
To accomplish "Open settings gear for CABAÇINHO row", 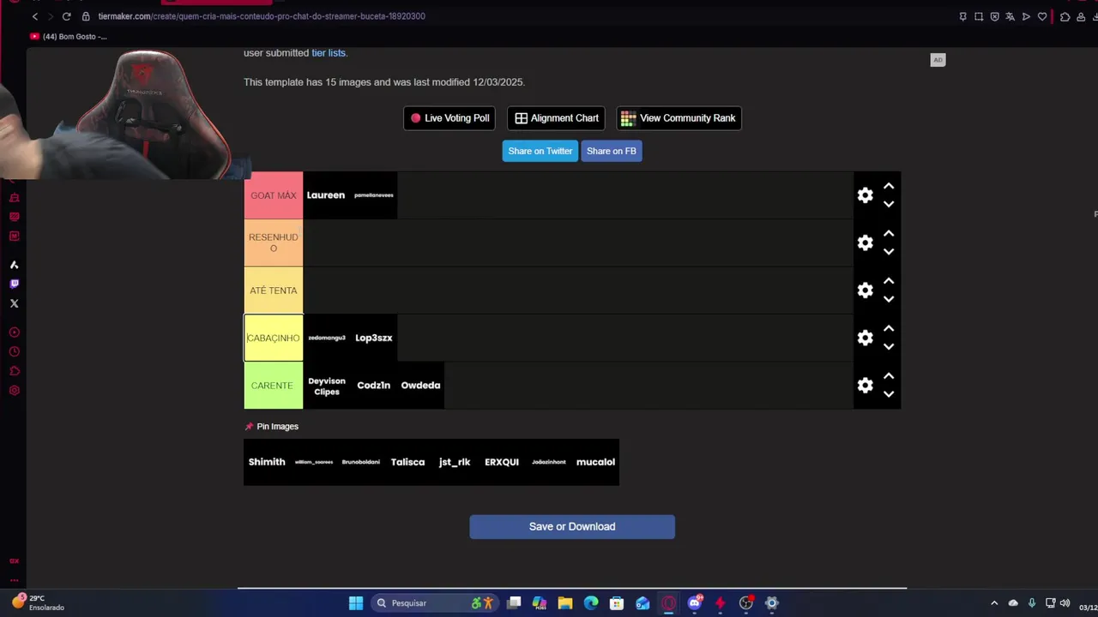I will point(865,338).
